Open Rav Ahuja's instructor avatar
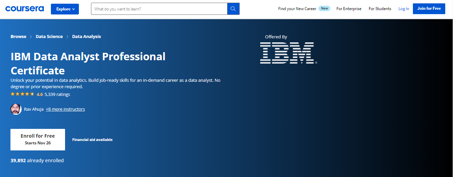Screen dimensions: 453x177 pyautogui.click(x=16, y=109)
